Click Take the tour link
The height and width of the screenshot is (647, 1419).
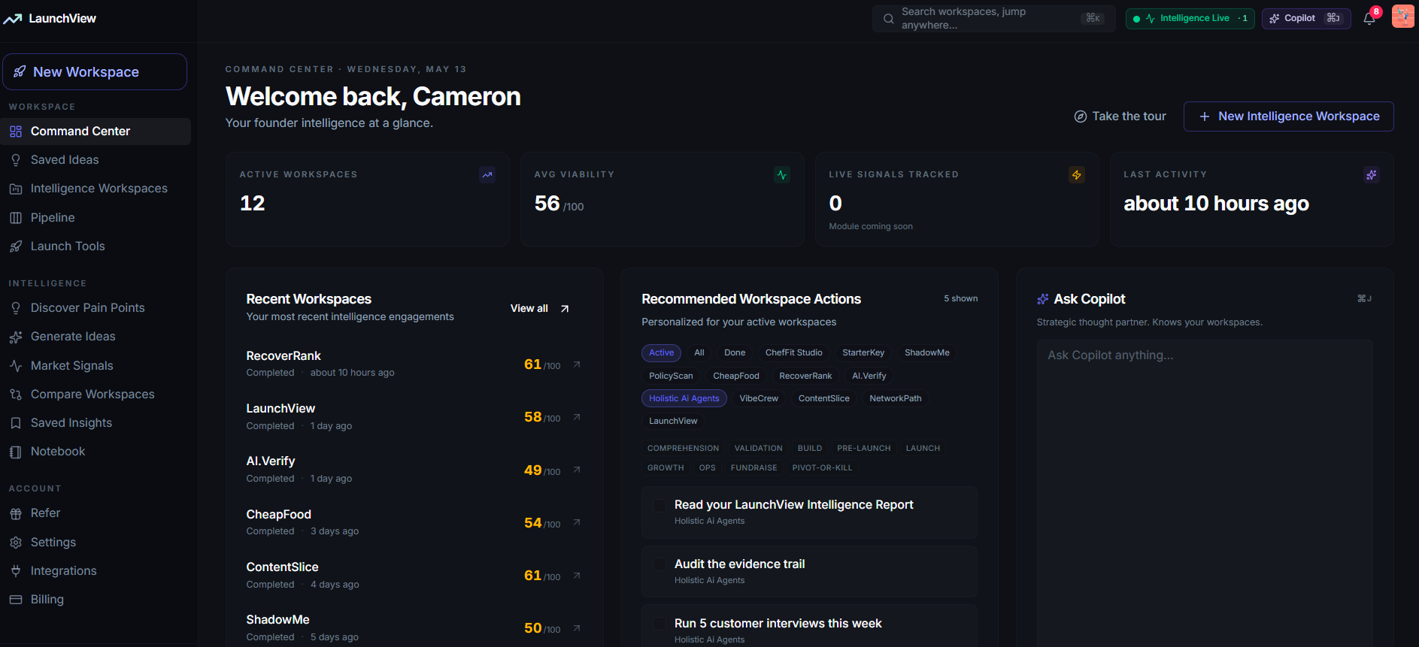point(1120,116)
